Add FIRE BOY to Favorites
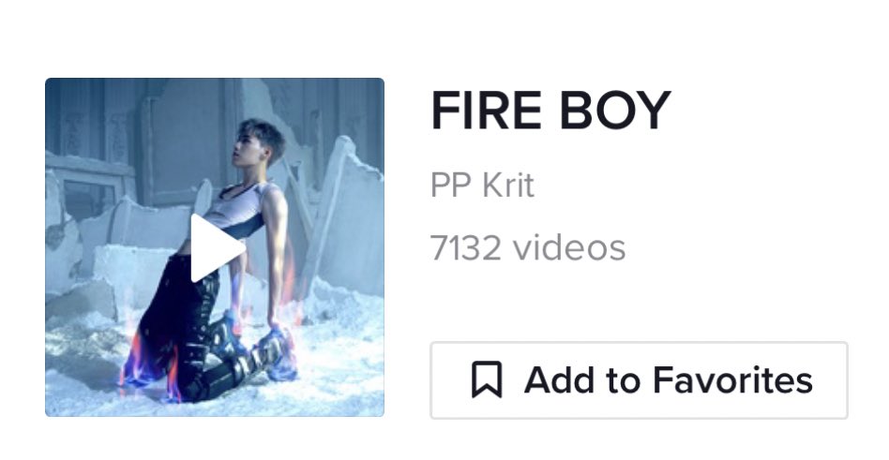Image resolution: width=889 pixels, height=460 pixels. pos(639,380)
